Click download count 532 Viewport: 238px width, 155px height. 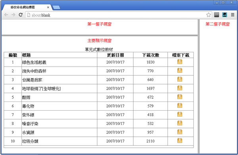[x=150, y=124]
